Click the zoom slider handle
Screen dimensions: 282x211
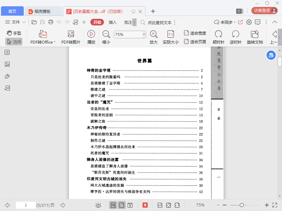(x=242, y=205)
